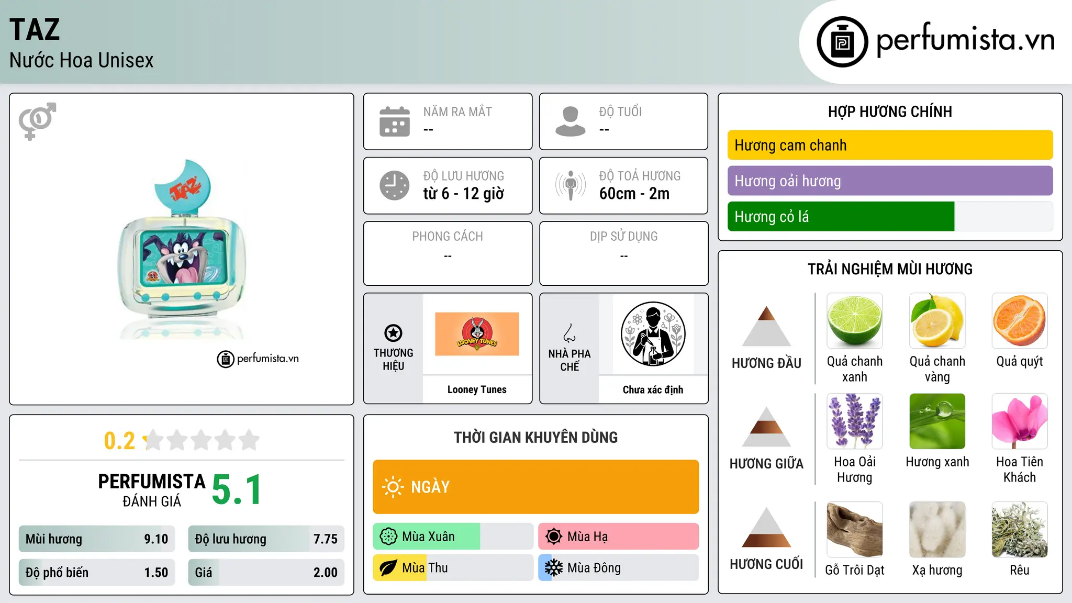Click the perfumista.vn logo bottle icon
The height and width of the screenshot is (603, 1072).
[842, 42]
